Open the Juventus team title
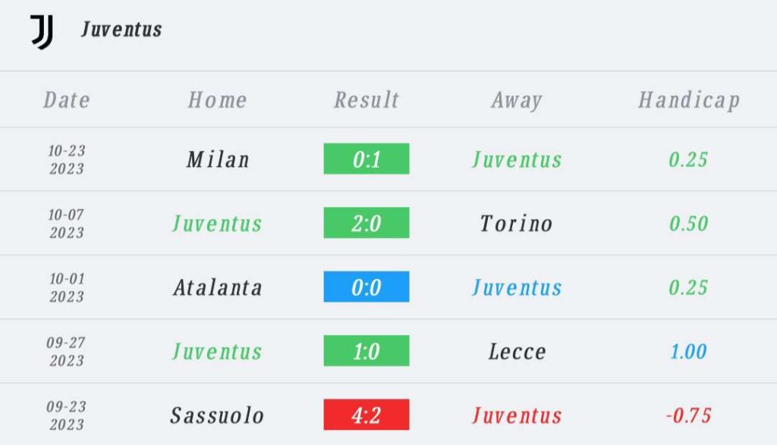 (x=121, y=30)
